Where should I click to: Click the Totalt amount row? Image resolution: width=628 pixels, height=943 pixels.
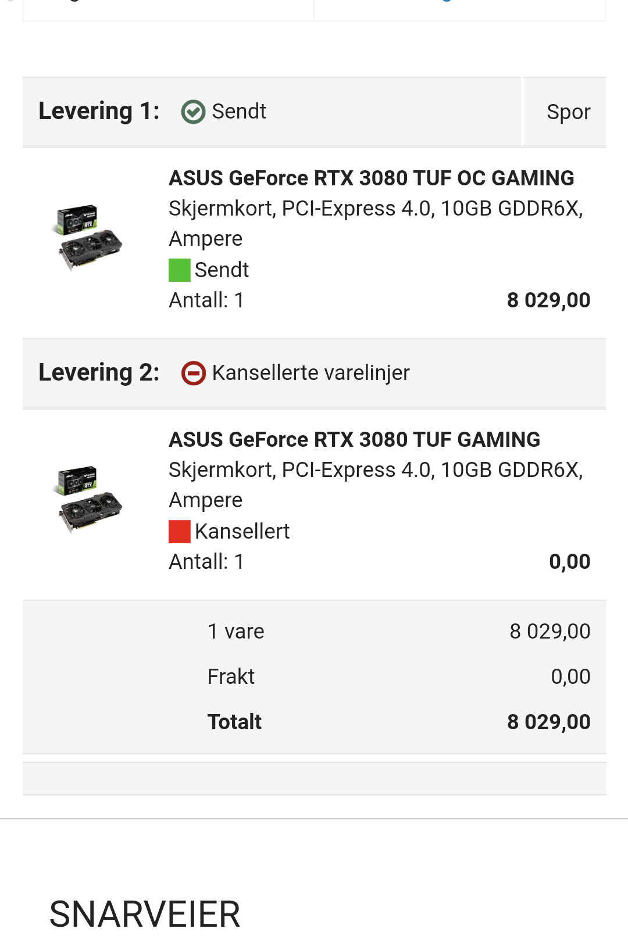[x=399, y=722]
